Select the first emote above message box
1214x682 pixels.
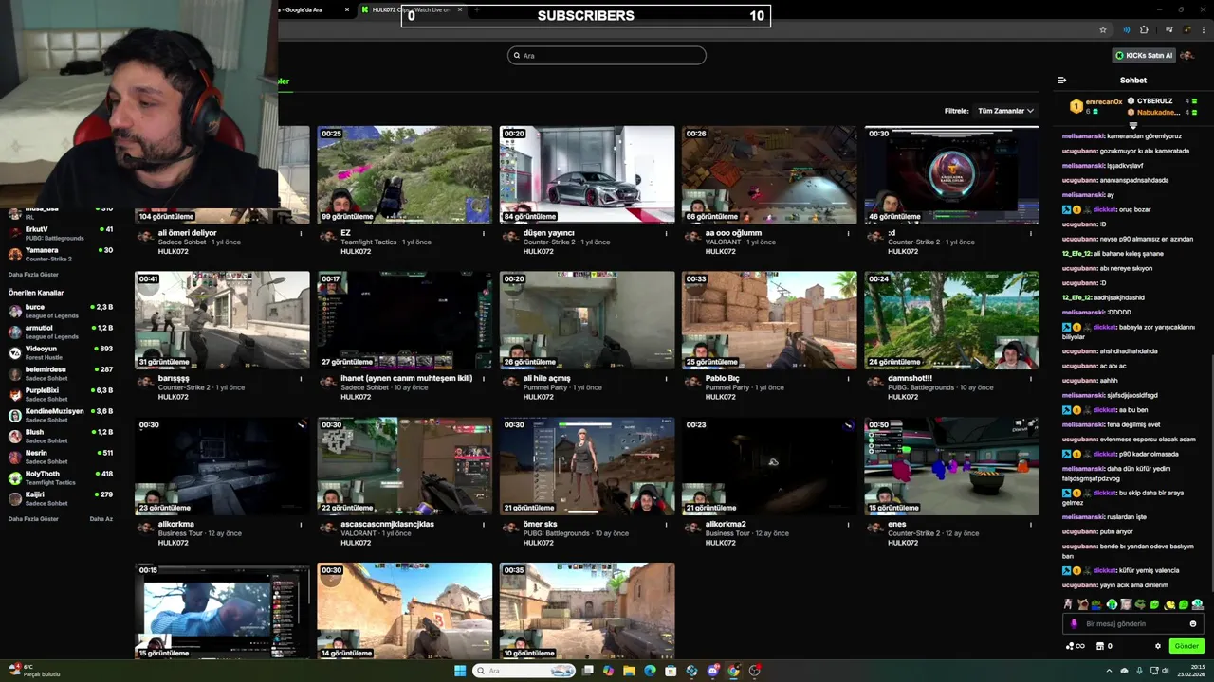tap(1068, 604)
